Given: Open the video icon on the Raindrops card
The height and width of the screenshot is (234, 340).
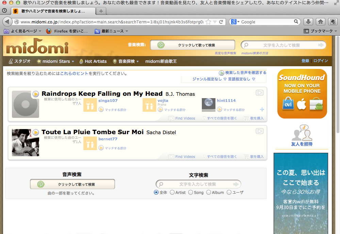Looking at the screenshot, I should [x=260, y=93].
